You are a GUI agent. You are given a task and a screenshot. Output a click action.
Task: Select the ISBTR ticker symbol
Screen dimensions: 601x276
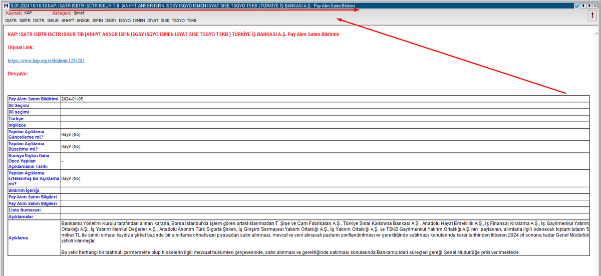[x=25, y=21]
